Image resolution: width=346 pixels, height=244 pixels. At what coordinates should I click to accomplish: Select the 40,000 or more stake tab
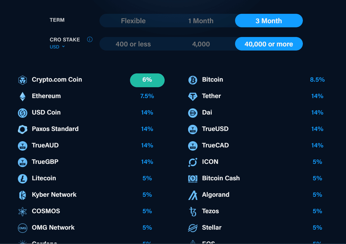point(269,44)
